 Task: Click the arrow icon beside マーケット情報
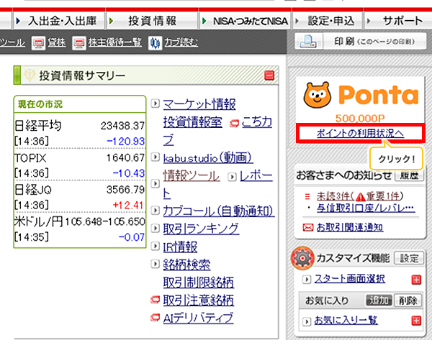point(156,104)
